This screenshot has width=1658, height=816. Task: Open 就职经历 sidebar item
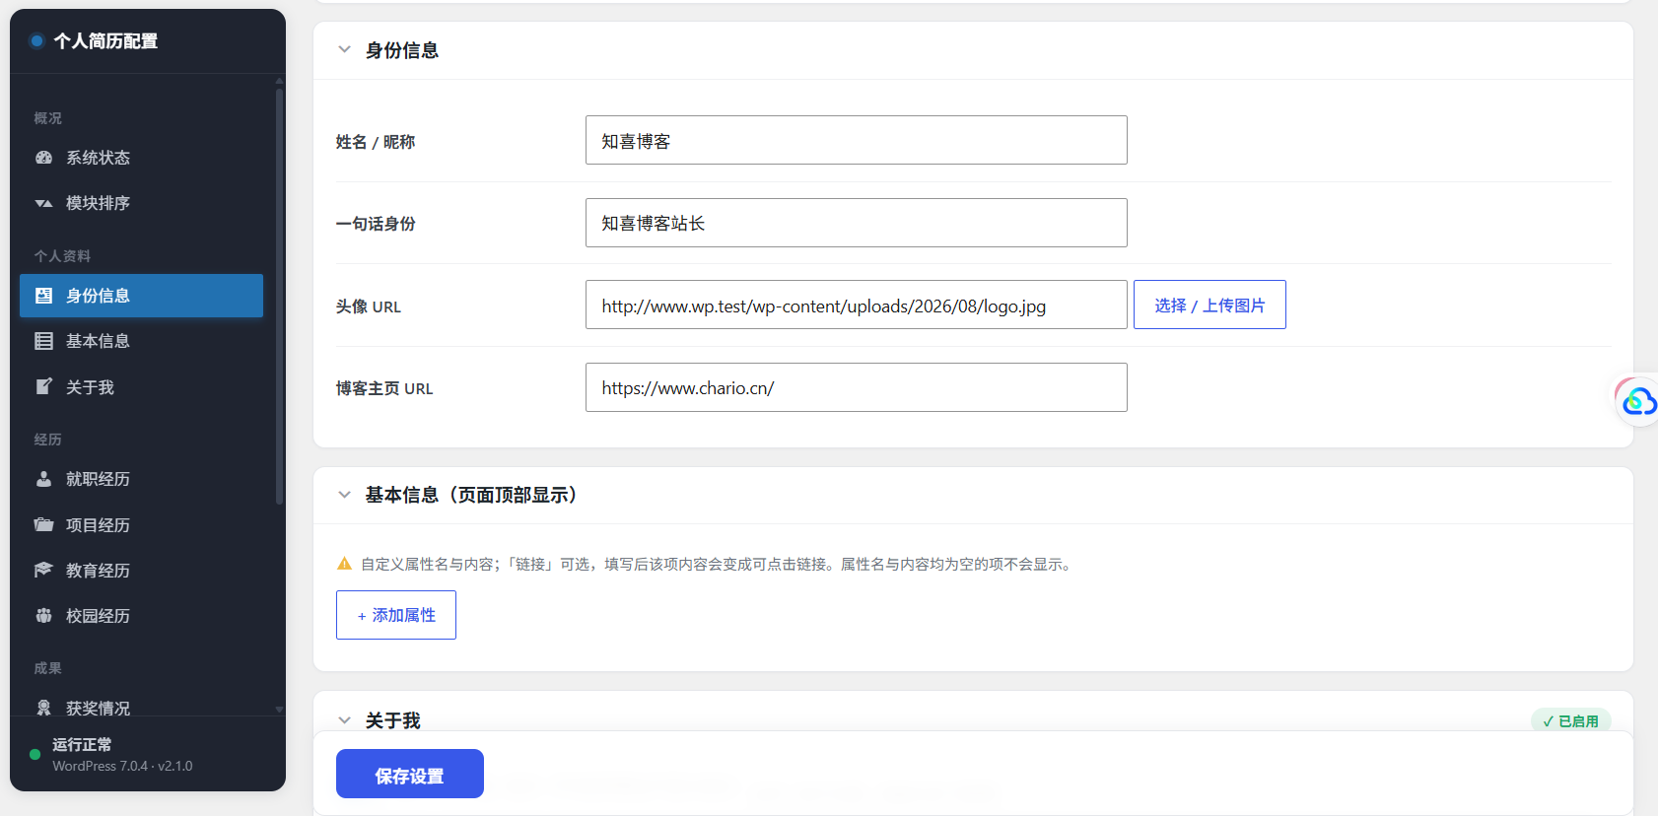141,479
